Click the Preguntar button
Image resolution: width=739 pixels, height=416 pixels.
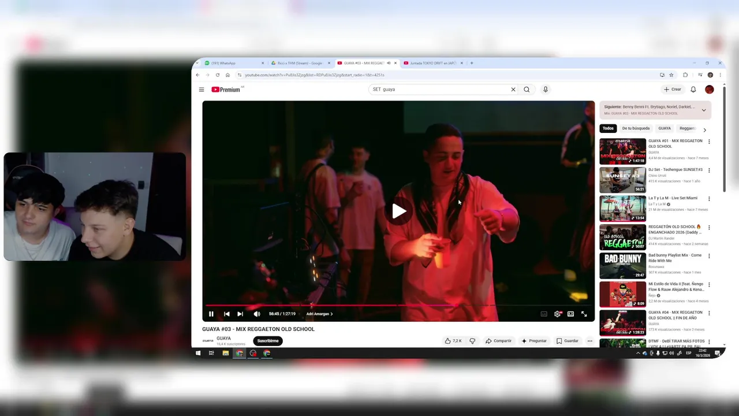click(x=533, y=341)
